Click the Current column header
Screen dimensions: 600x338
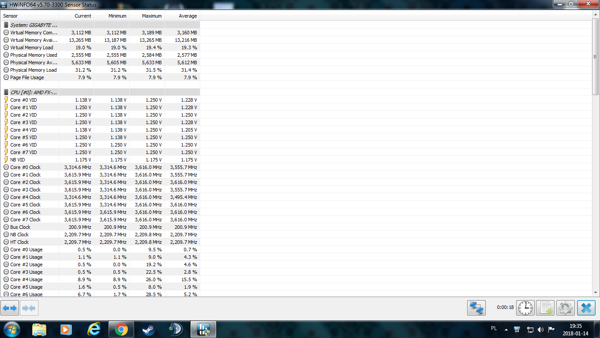pyautogui.click(x=76, y=16)
